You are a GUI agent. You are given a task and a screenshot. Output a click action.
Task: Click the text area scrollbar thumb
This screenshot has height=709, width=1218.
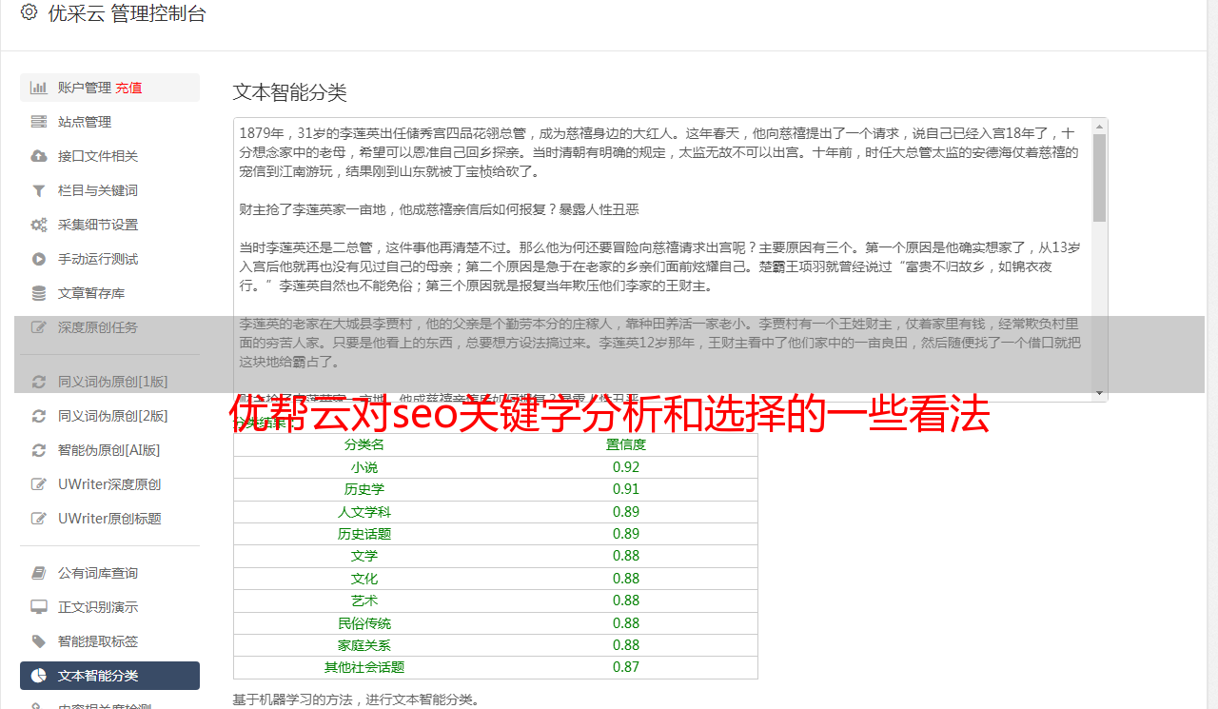point(1099,177)
